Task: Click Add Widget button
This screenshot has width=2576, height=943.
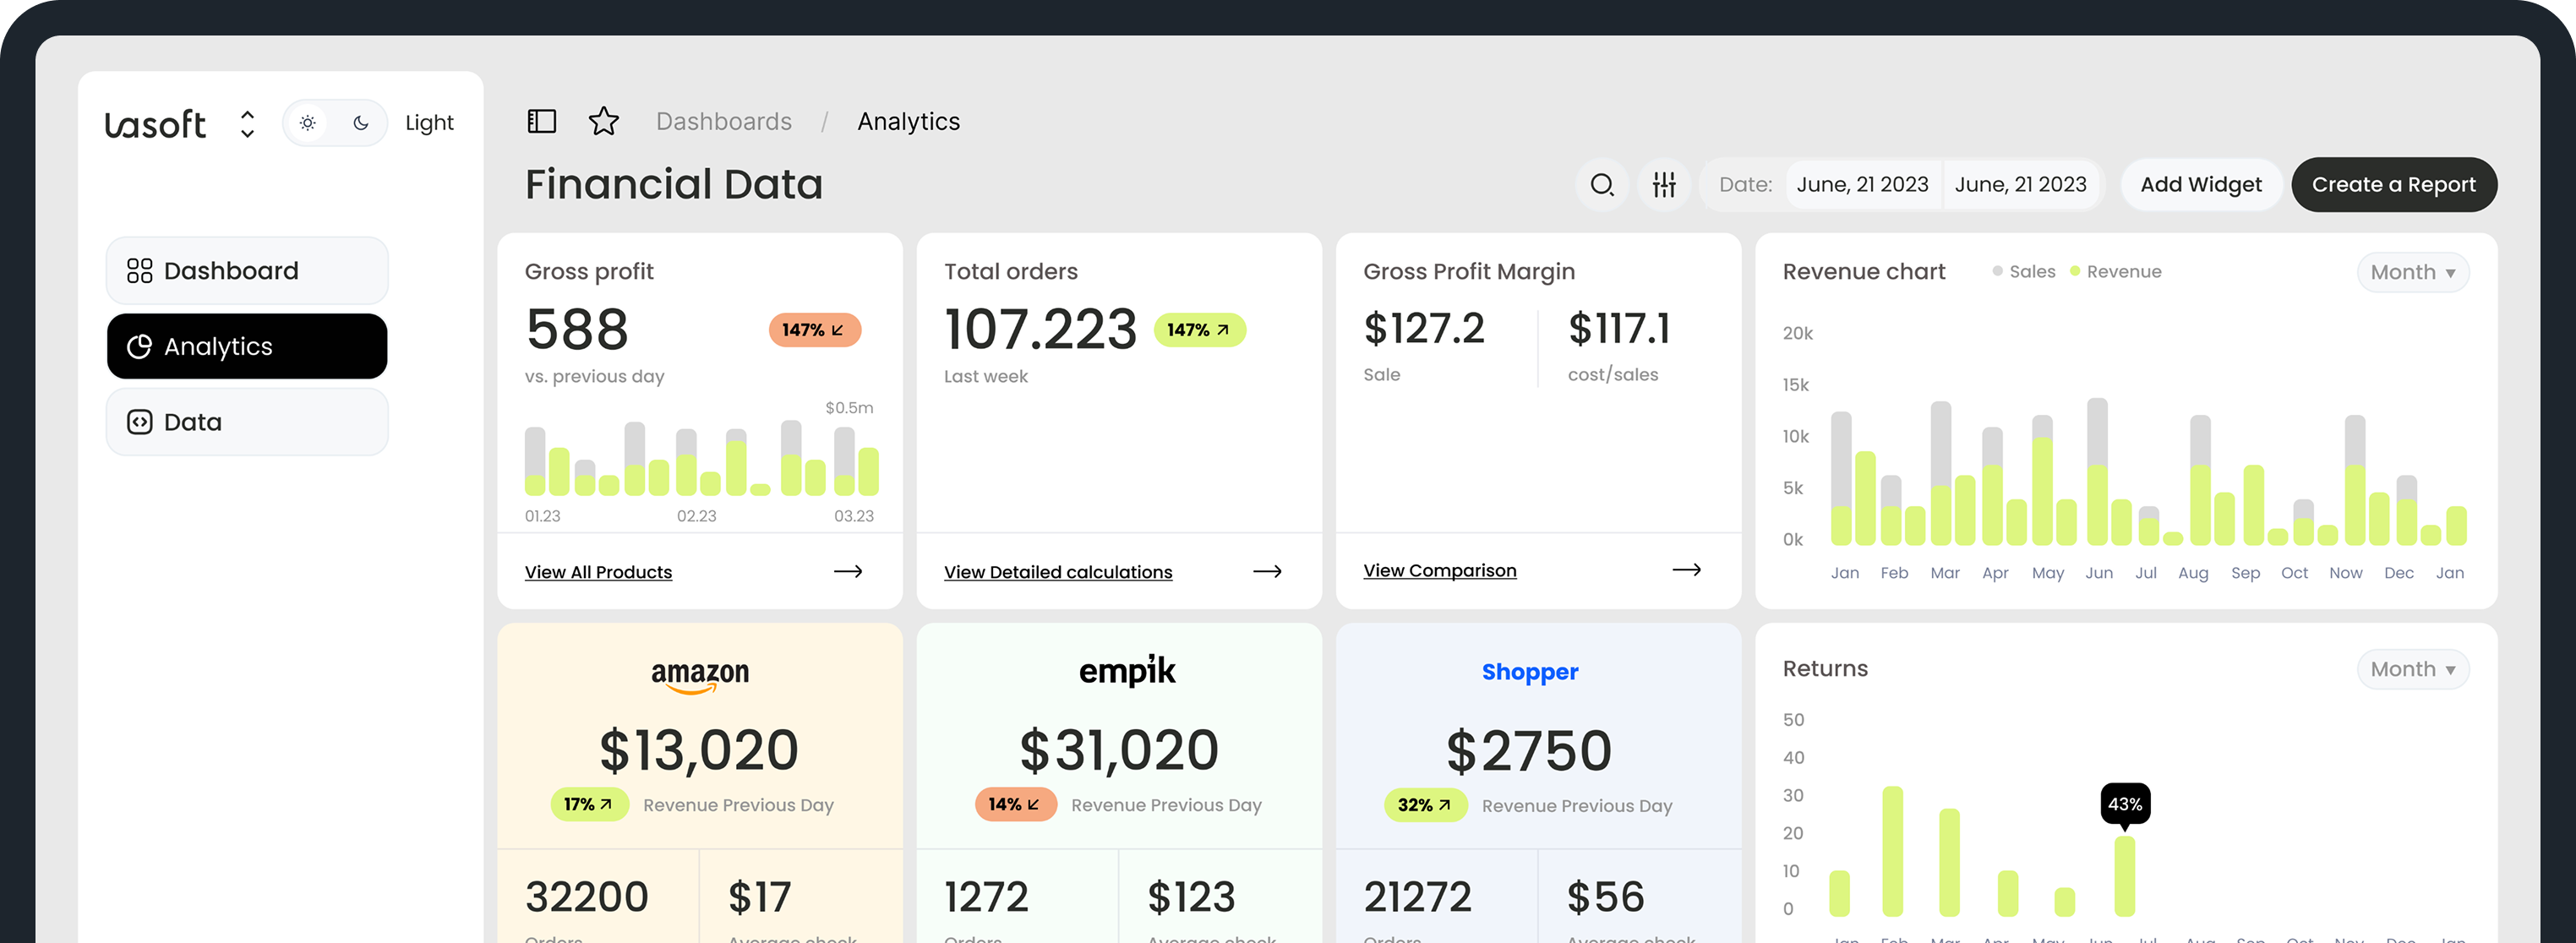Action: coord(2200,185)
